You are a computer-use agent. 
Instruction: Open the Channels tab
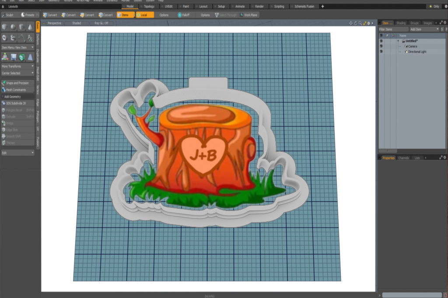403,158
